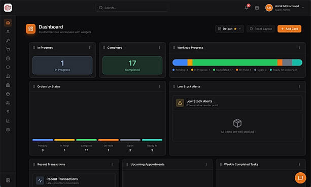Open the settings gear icon in sidebar

coord(8,130)
